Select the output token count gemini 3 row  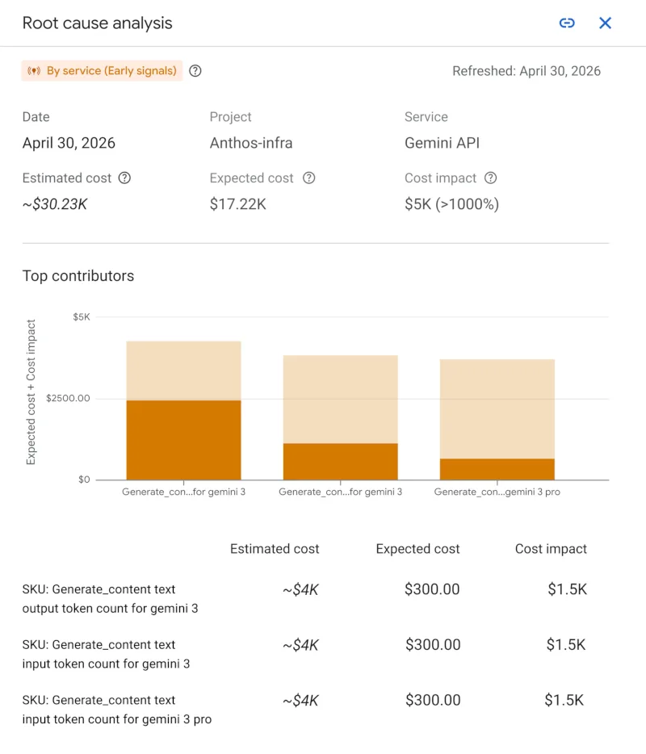tap(304, 599)
